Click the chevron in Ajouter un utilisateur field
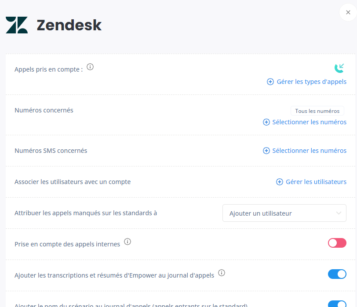The image size is (357, 307). tap(339, 213)
